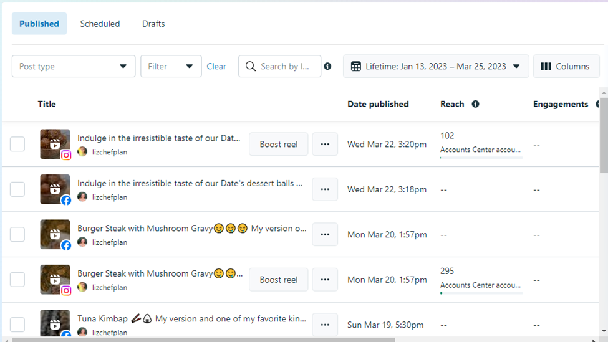Image resolution: width=608 pixels, height=342 pixels.
Task: Click into the Search by ID field
Action: click(x=284, y=67)
